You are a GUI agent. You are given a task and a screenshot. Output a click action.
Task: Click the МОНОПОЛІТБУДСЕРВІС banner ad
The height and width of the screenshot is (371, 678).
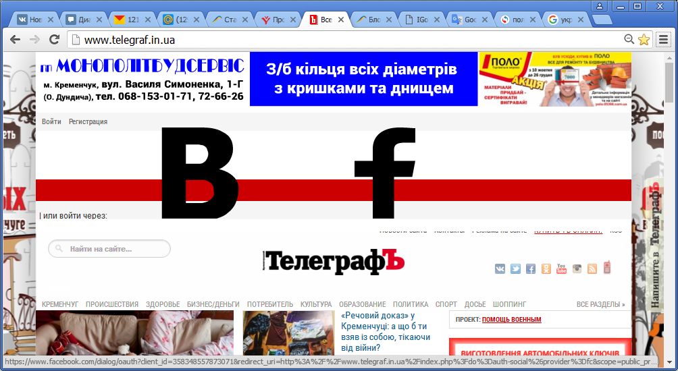pos(142,79)
